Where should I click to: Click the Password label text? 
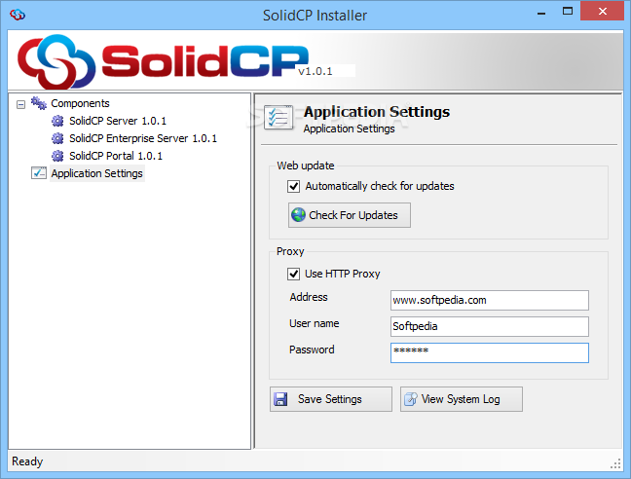click(x=312, y=350)
